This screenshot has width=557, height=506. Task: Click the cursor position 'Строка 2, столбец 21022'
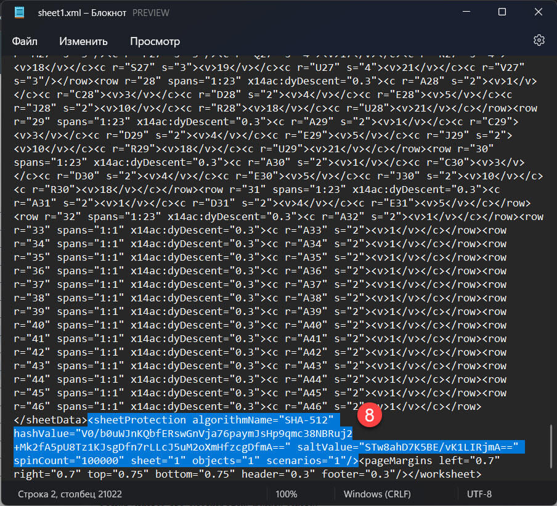click(x=70, y=494)
